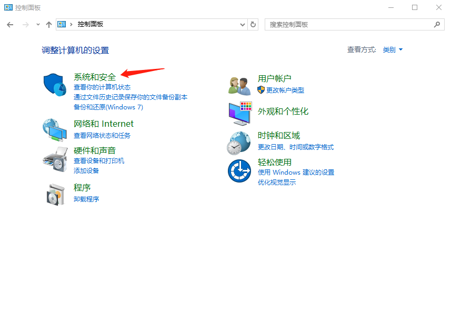451x324 pixels.
Task: Click the 时钟和区域 clock icon
Action: [x=239, y=142]
